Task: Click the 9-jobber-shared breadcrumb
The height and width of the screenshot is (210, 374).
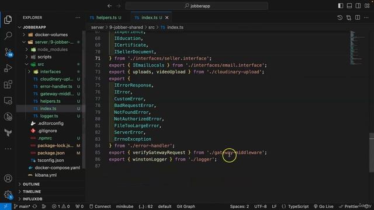Action: pos(126,27)
